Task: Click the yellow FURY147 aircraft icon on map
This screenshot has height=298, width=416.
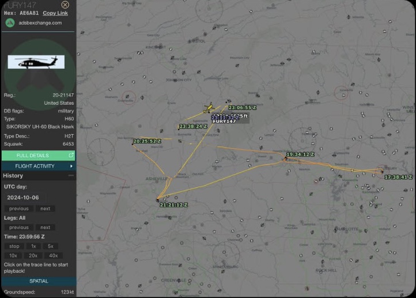Action: coord(209,108)
